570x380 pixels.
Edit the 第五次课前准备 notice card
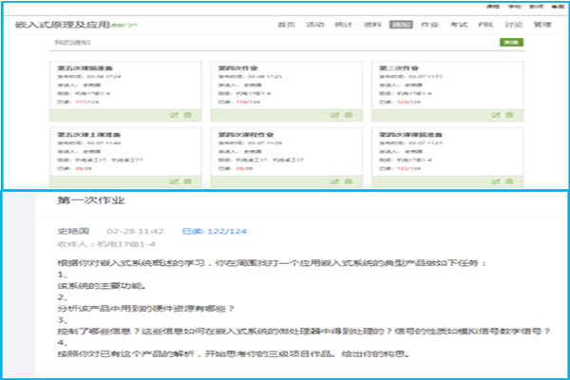[x=174, y=115]
